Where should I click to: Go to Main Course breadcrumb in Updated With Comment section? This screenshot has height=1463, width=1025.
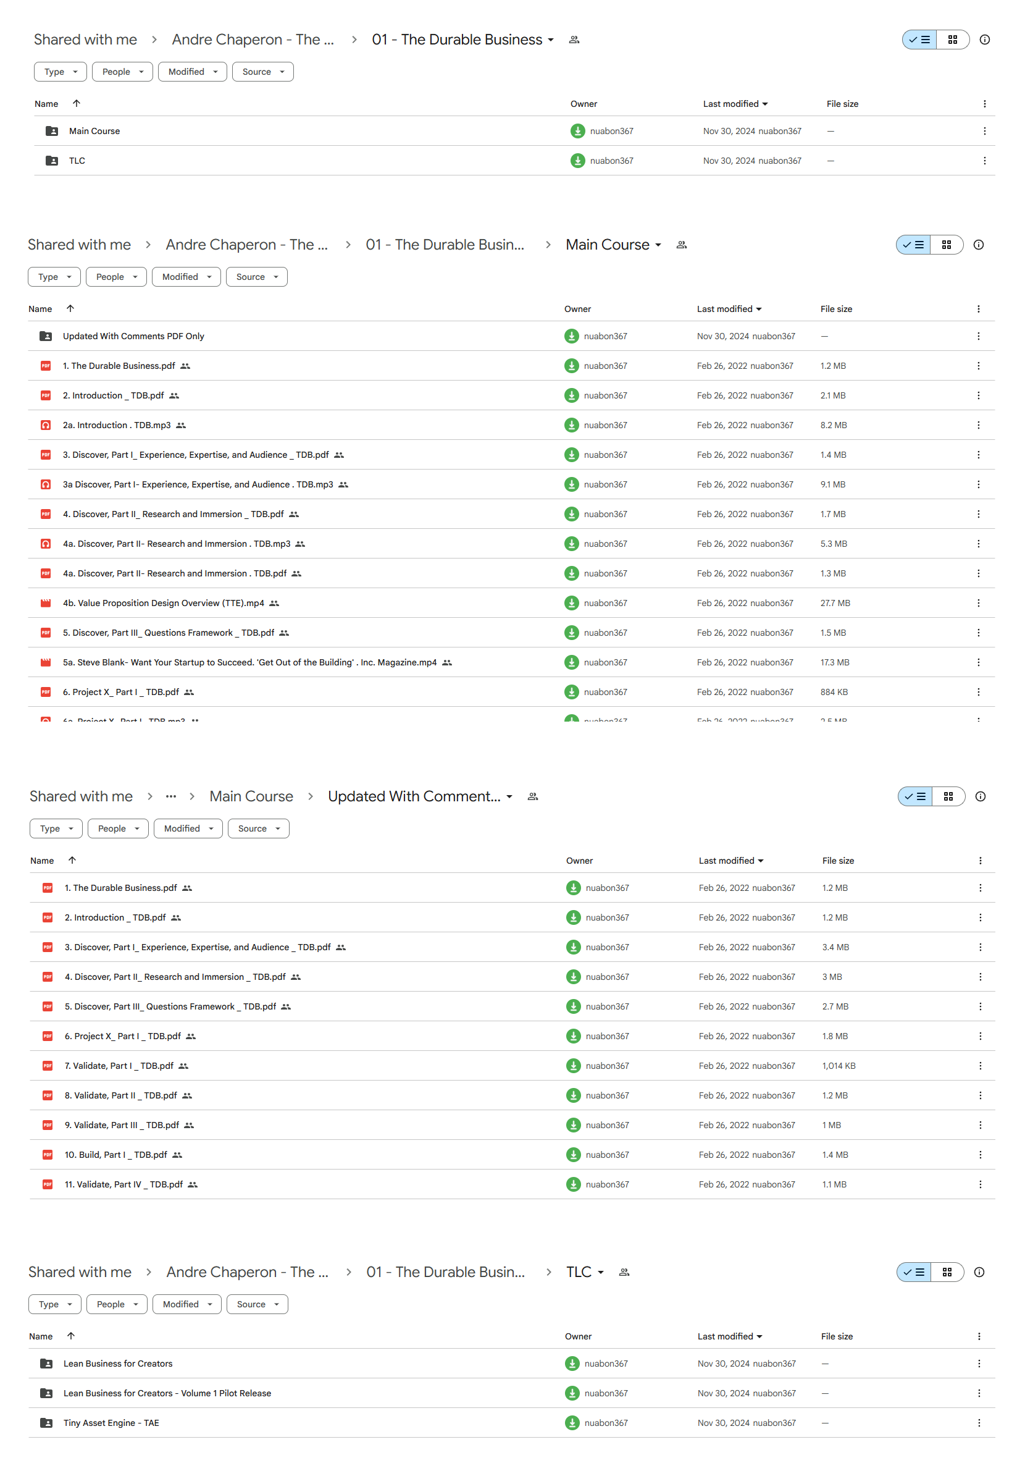pyautogui.click(x=251, y=796)
